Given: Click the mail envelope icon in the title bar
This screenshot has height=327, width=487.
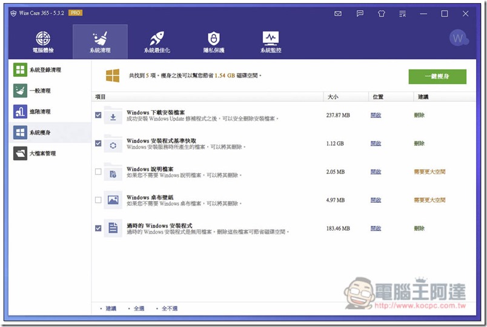Looking at the screenshot, I should coord(338,14).
